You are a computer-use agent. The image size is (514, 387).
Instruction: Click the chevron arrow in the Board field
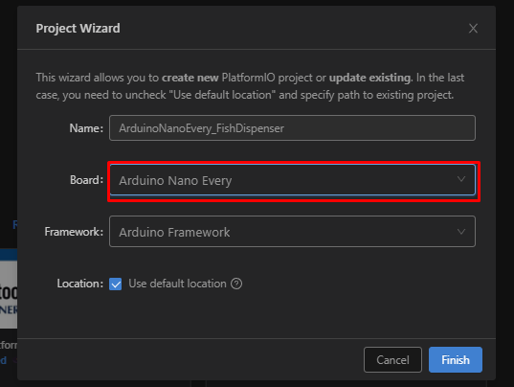click(461, 179)
